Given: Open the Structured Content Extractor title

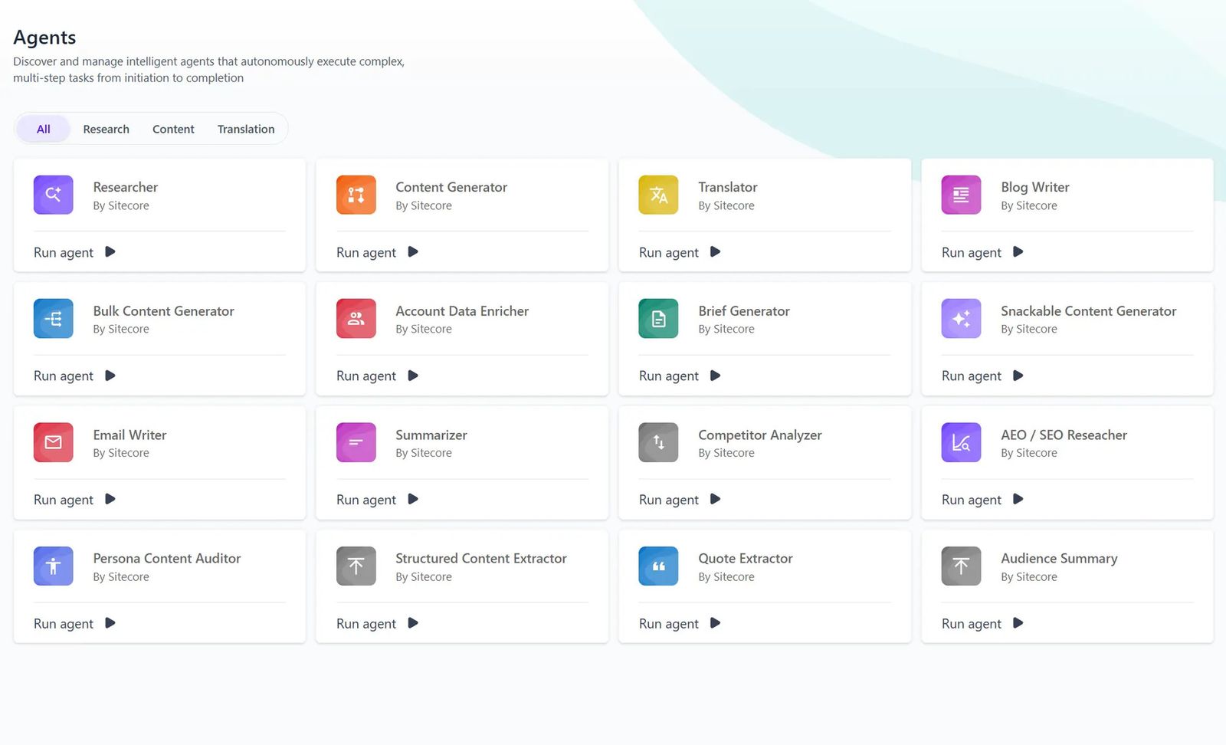Looking at the screenshot, I should (480, 559).
